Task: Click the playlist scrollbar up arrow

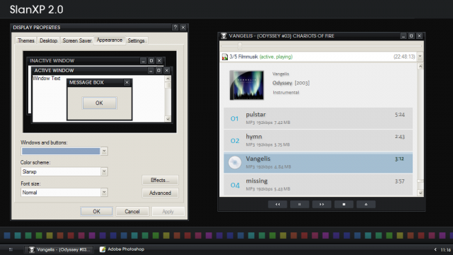Action: click(x=420, y=67)
